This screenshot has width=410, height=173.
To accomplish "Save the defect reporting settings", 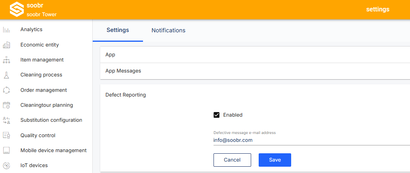I will coord(275,160).
